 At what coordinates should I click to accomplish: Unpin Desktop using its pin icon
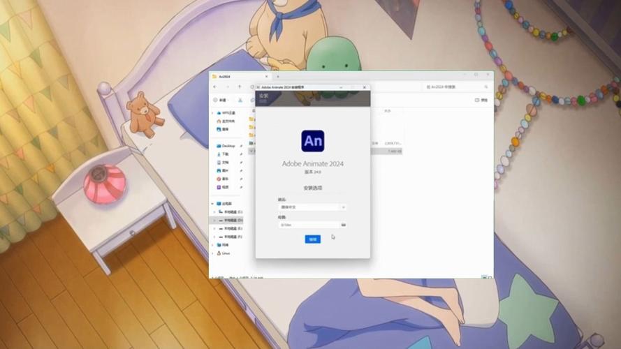coord(241,146)
